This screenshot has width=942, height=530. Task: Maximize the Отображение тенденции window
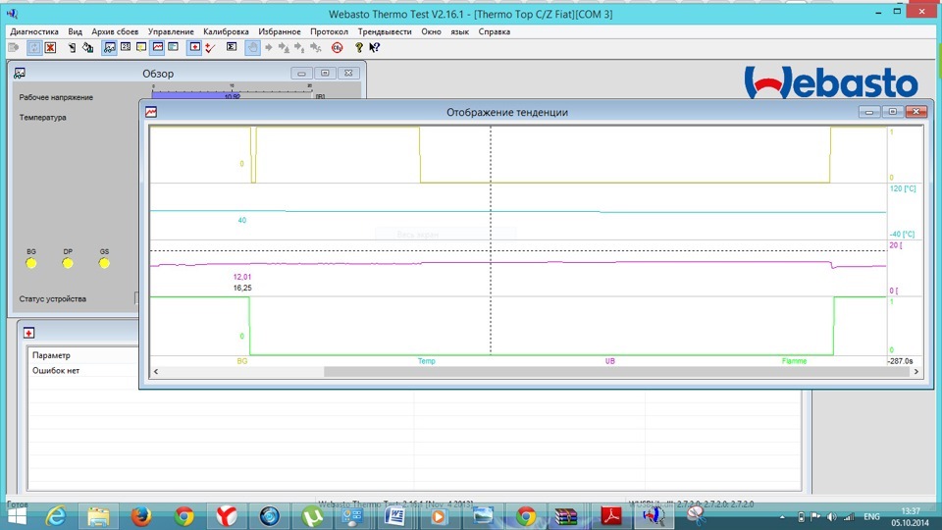tap(893, 112)
